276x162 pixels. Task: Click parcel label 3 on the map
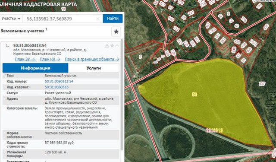pyautogui.click(x=140, y=57)
